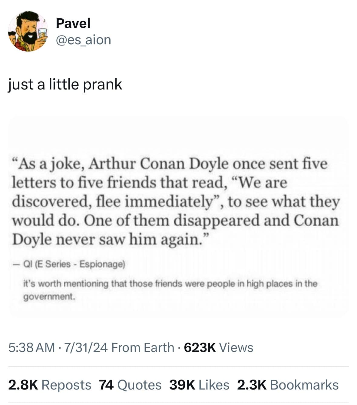Click the caption starting "it's worth mentioning"
The image size is (357, 405).
point(170,284)
